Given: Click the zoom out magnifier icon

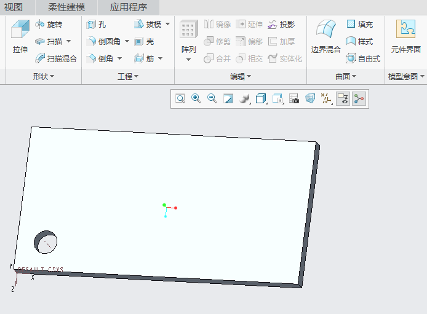Looking at the screenshot, I should [212, 98].
